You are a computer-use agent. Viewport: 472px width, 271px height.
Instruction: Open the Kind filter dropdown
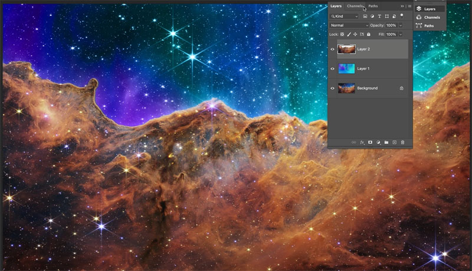(x=345, y=16)
